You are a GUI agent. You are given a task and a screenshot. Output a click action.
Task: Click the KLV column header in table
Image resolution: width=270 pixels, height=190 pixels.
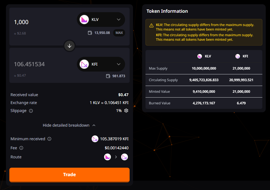pyautogui.click(x=204, y=56)
